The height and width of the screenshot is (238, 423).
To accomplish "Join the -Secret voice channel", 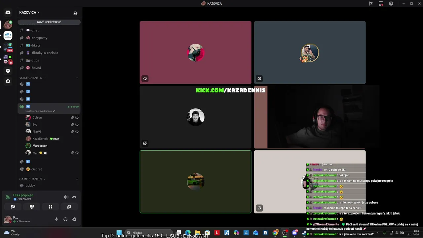I will point(49,169).
